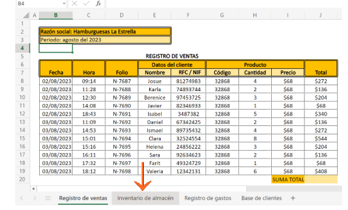Click the Hora header cell

tap(89, 68)
